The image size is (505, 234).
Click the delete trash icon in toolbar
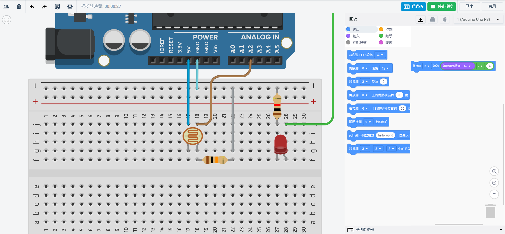tap(19, 7)
